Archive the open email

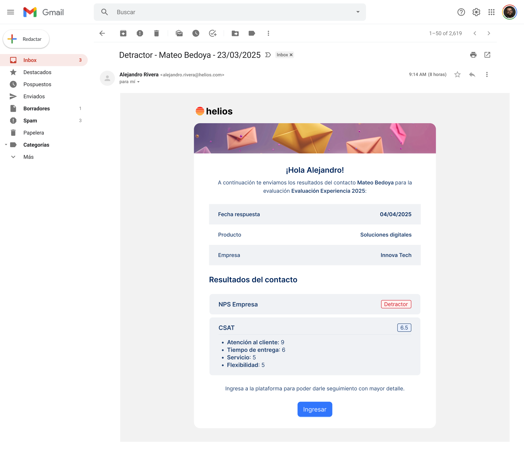[123, 33]
